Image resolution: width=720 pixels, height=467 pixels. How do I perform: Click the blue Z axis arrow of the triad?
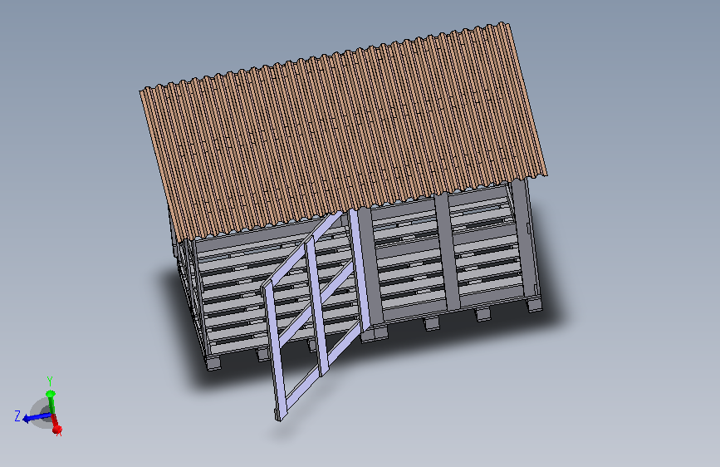tap(37, 417)
